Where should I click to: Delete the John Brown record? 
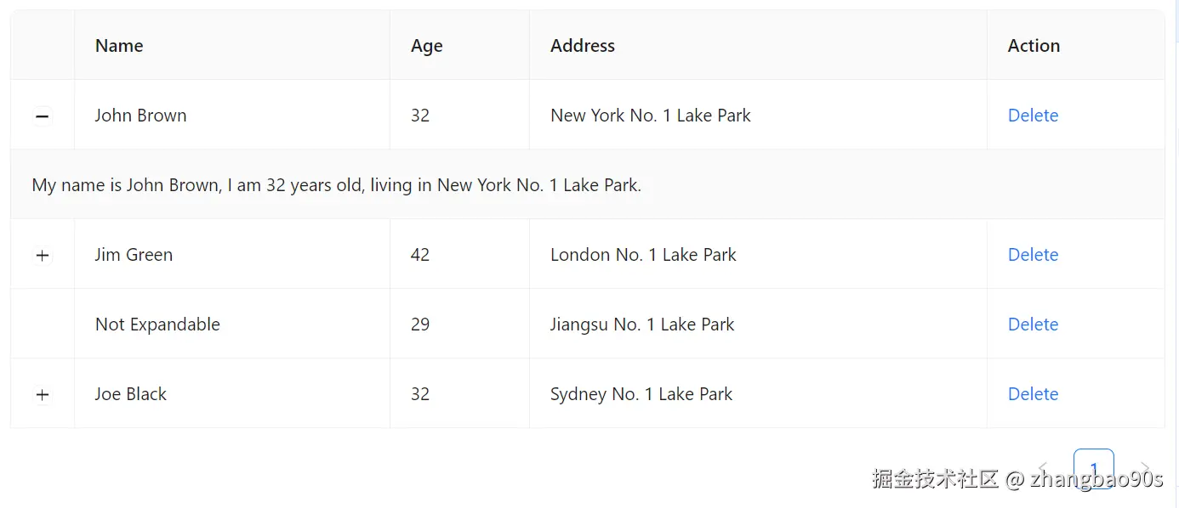[x=1033, y=116]
